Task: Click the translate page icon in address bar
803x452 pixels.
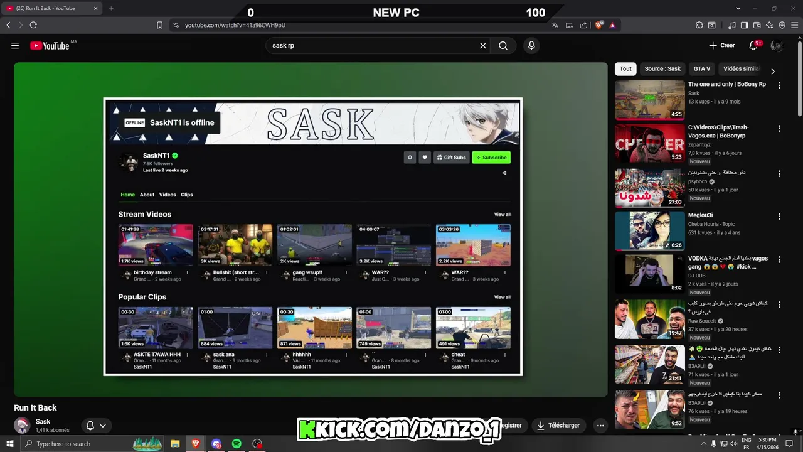Action: tap(555, 25)
